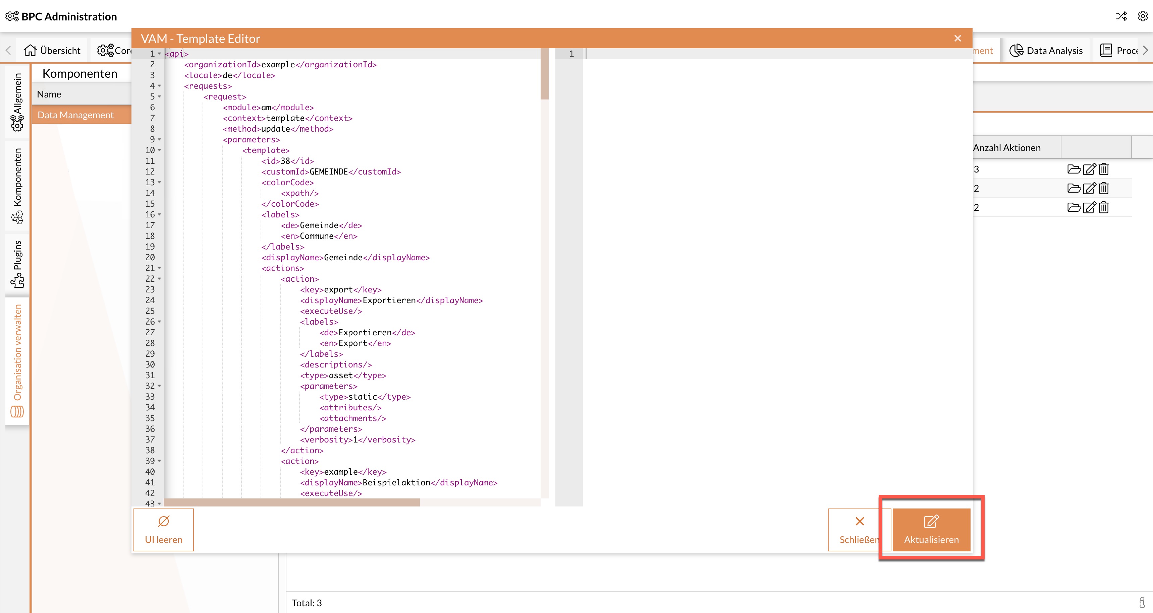
Task: Delete the third template via the trash icon
Action: pyautogui.click(x=1103, y=207)
